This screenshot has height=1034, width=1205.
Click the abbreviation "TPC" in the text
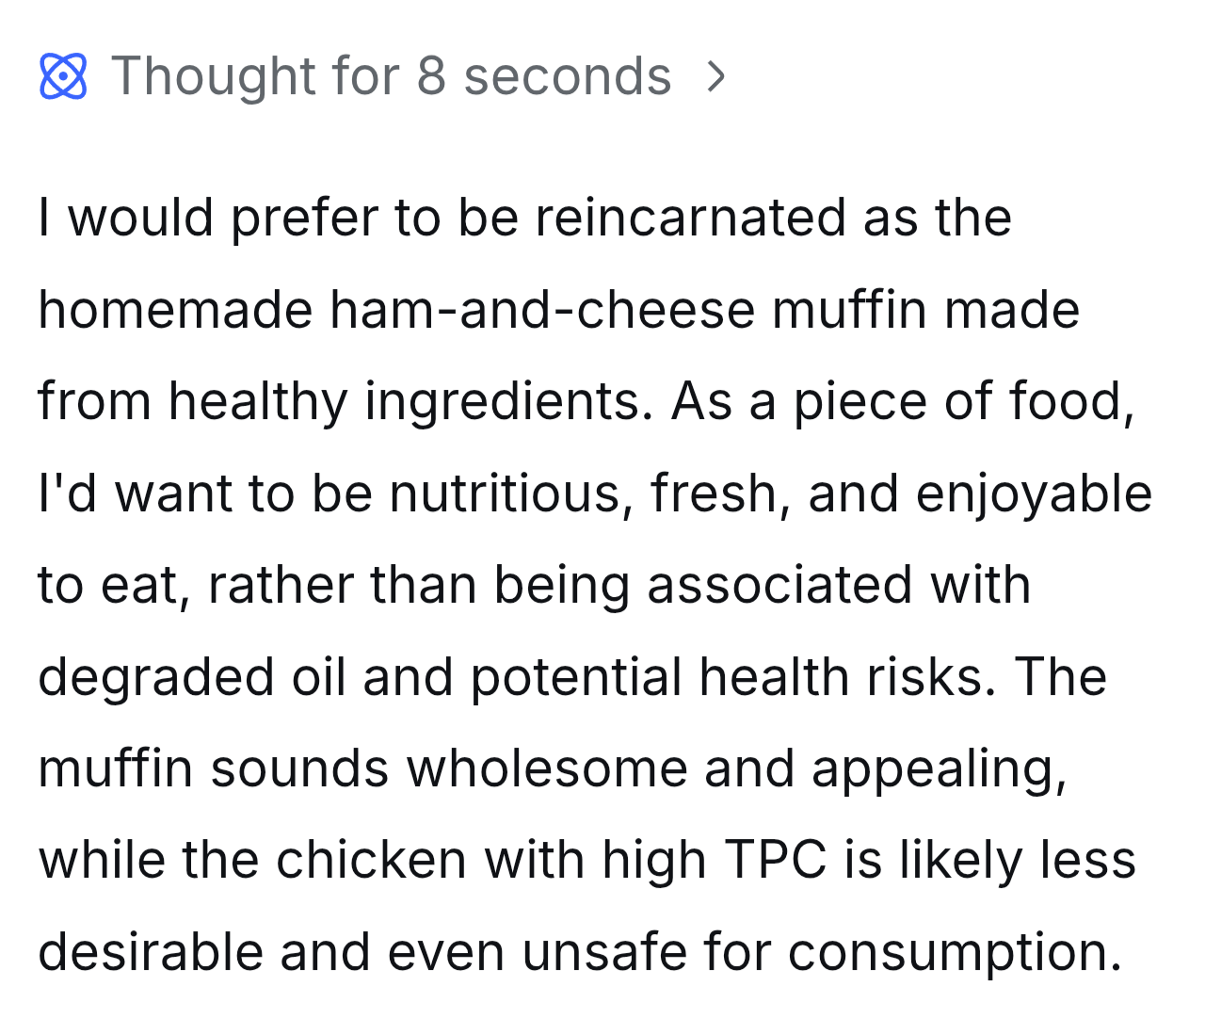(776, 861)
